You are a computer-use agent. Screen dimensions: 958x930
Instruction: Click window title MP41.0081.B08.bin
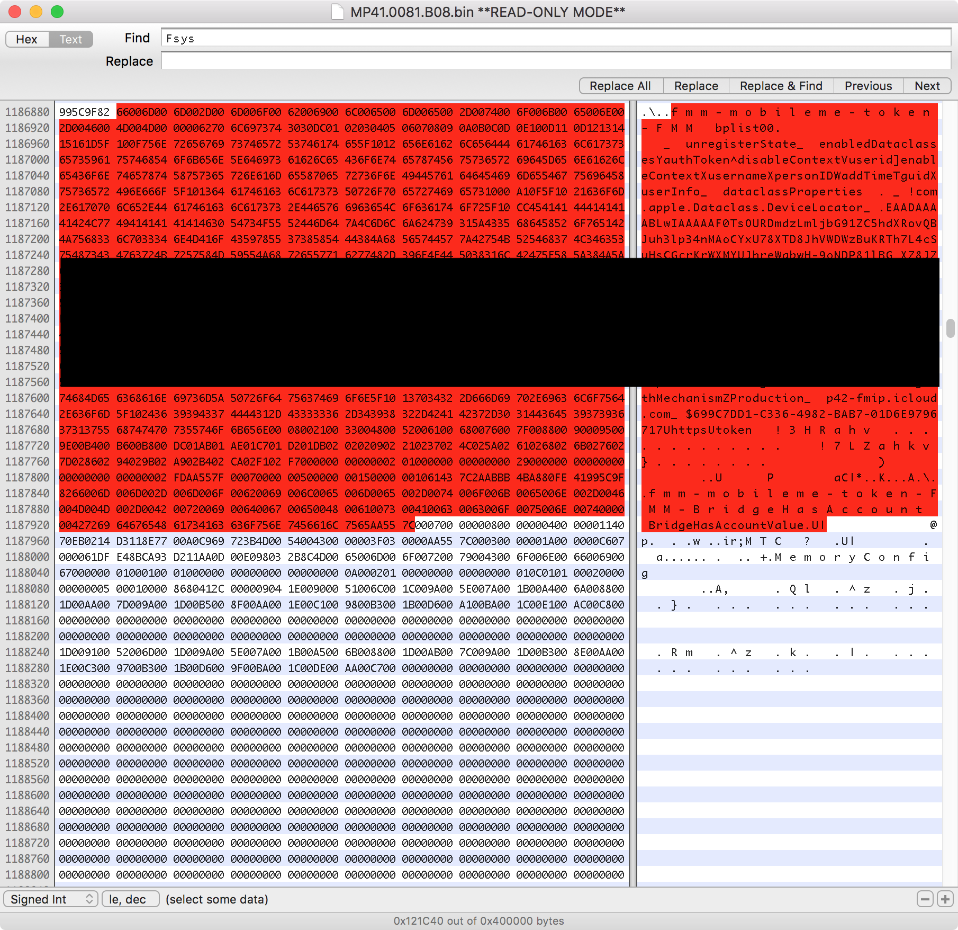click(412, 12)
